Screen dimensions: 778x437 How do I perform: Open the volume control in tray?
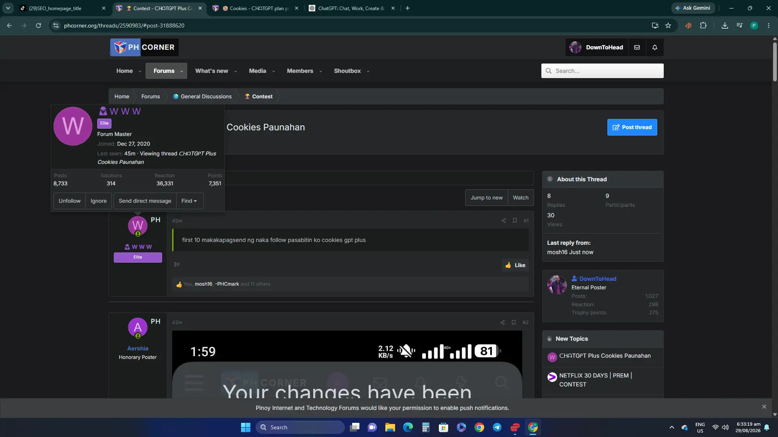click(725, 427)
